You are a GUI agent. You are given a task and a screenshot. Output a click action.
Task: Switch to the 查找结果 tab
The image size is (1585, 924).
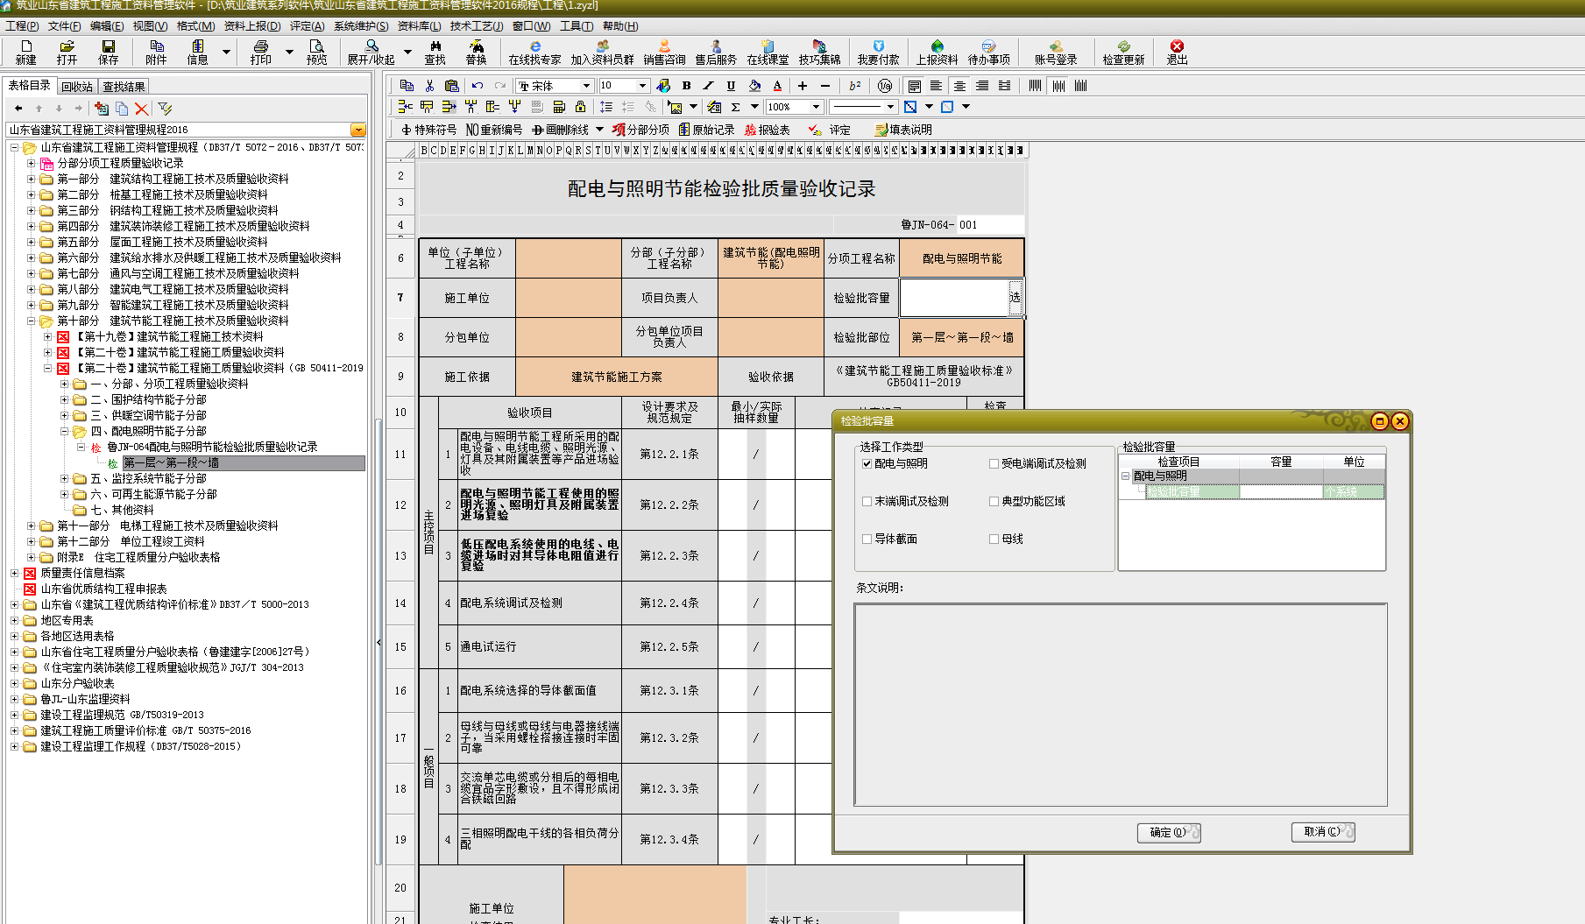(124, 87)
